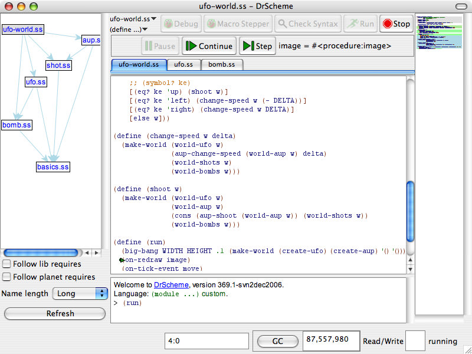The width and height of the screenshot is (472, 354).
Task: Open the (define ...) definitions dropdown
Action: [x=129, y=29]
